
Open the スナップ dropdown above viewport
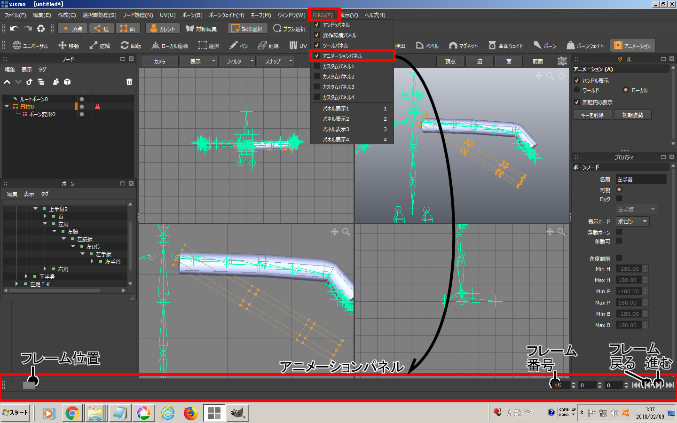click(x=275, y=62)
